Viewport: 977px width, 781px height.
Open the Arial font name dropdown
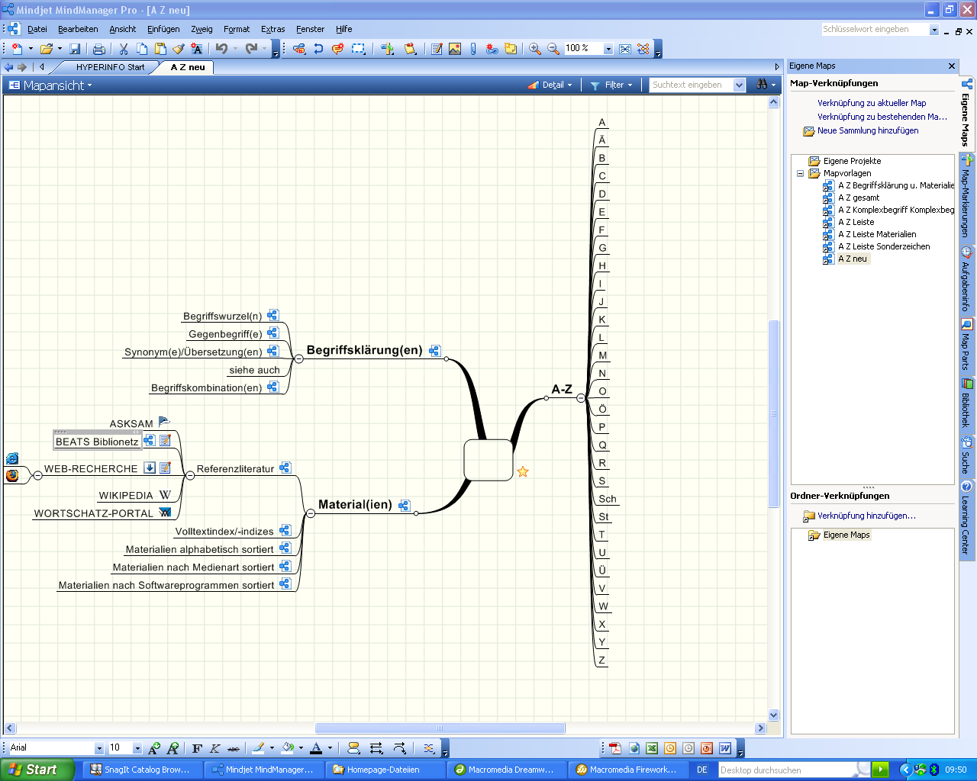[x=98, y=748]
